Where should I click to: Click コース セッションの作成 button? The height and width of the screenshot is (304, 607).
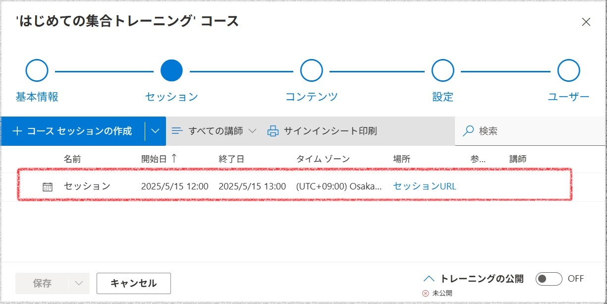73,131
